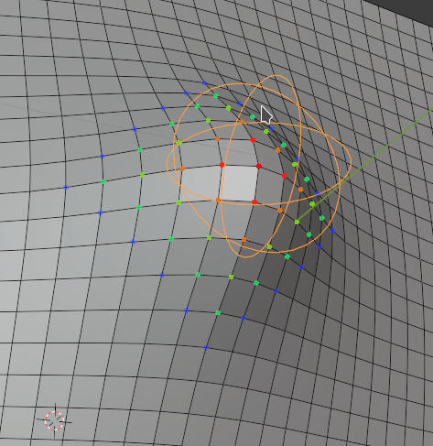Click the green Y-axis line
The height and width of the screenshot is (446, 433).
[366, 164]
